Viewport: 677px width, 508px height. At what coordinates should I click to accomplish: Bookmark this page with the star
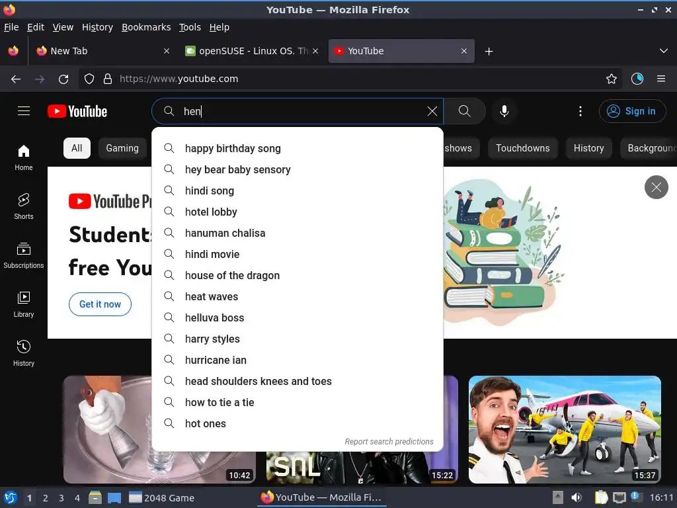(x=612, y=79)
